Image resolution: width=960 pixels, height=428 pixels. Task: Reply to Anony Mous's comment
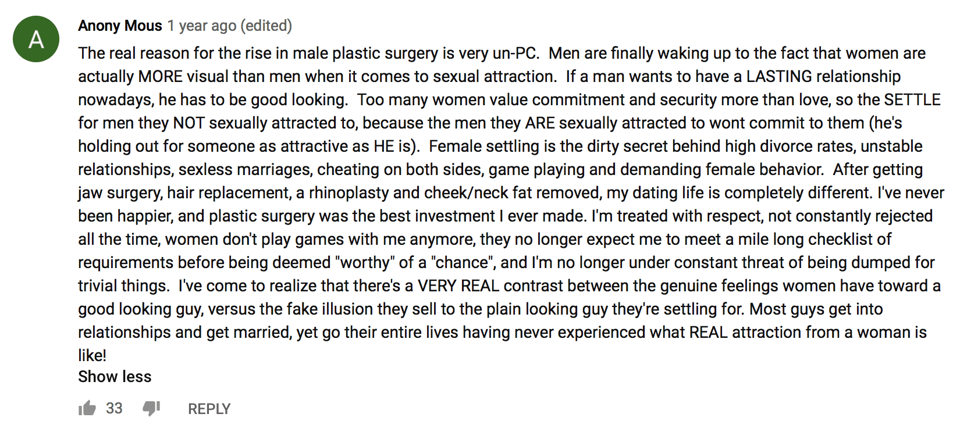tap(209, 409)
